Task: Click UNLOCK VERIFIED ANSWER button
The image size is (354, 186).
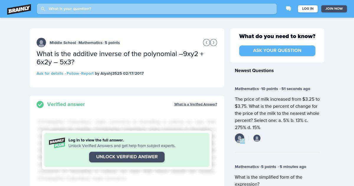Action: pos(127,157)
